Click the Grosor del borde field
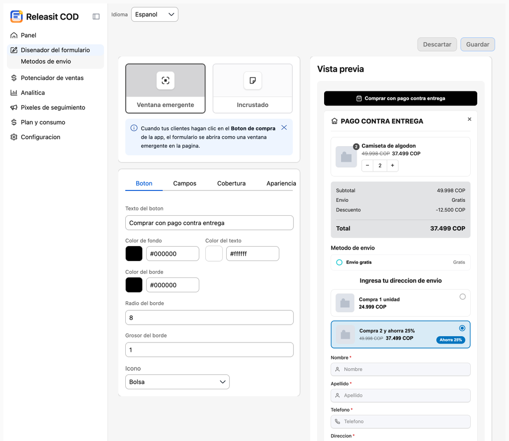This screenshot has height=441, width=509. (209, 350)
